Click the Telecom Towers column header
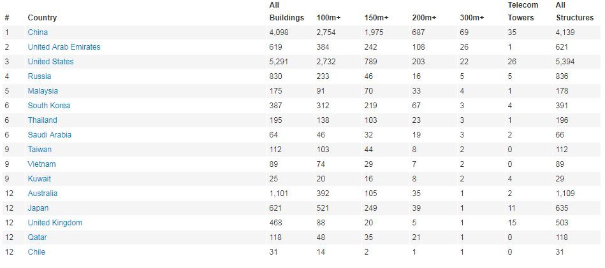 523,11
